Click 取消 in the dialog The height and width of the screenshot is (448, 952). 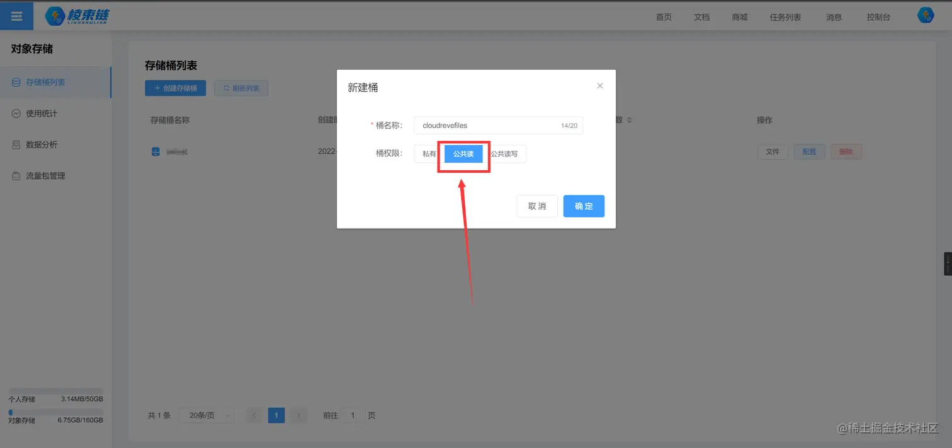point(537,206)
